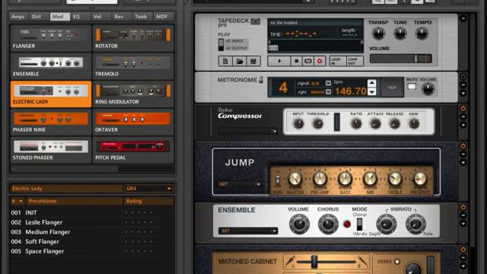Select the Phaser Nine component
The image size is (487, 274).
51,122
